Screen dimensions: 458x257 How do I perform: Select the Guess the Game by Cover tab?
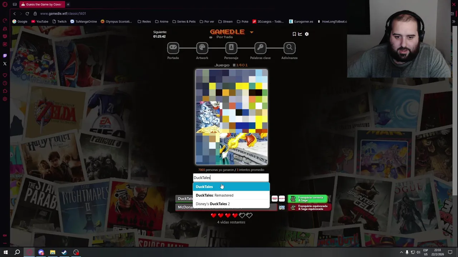41,4
